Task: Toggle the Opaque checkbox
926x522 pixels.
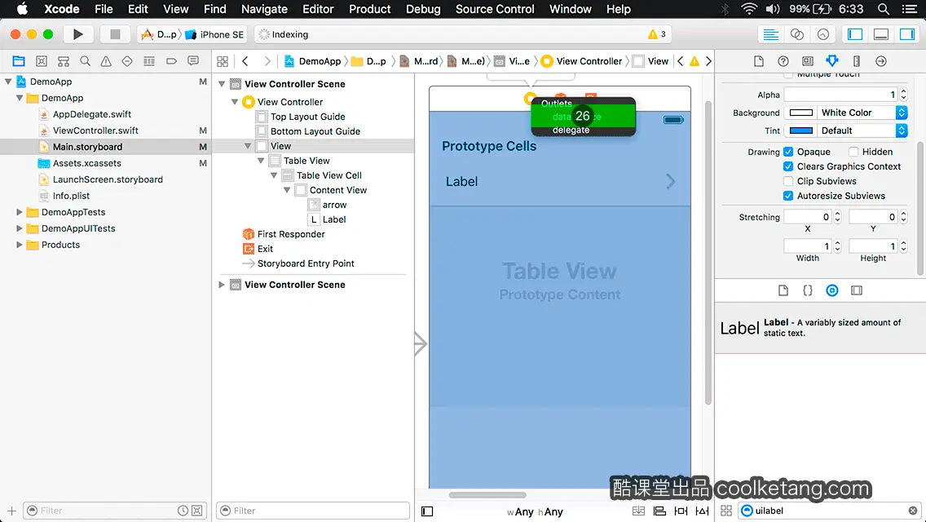Action: [x=787, y=152]
